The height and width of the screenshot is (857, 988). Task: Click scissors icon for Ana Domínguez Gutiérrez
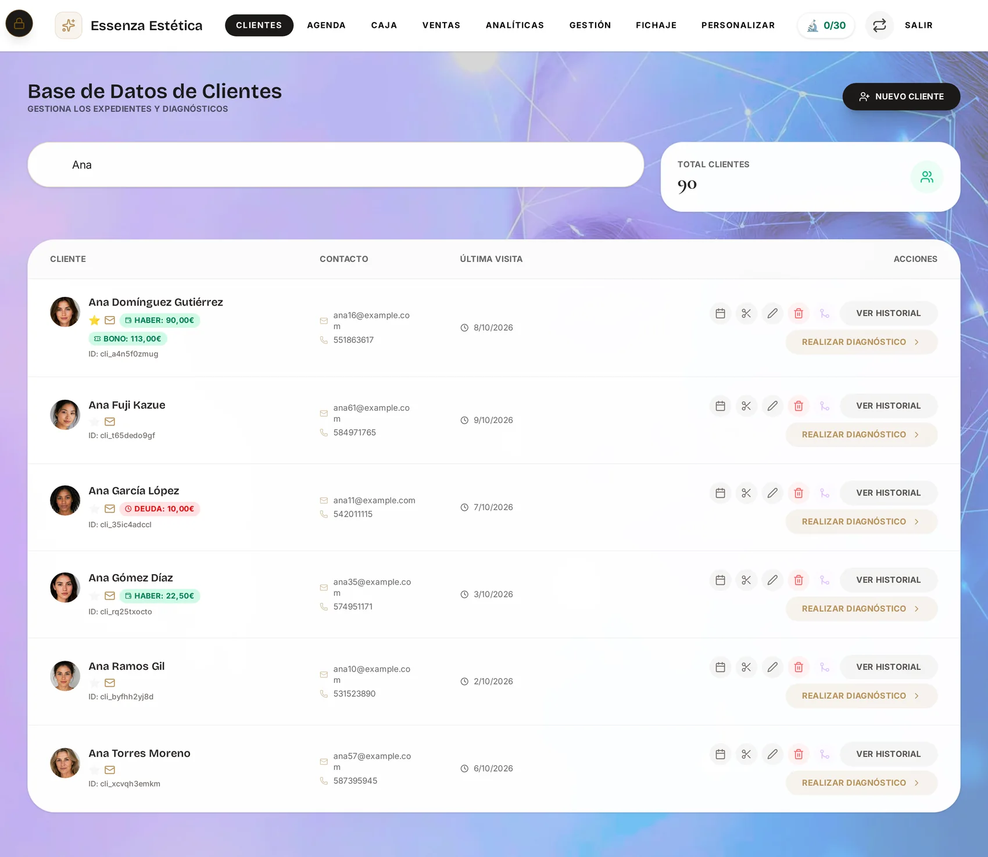(x=746, y=313)
